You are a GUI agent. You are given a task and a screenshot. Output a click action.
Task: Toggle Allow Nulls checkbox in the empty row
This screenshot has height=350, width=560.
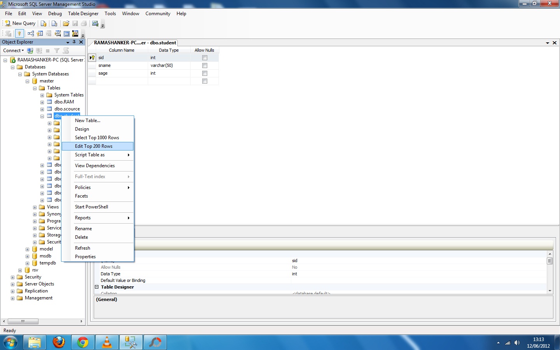coord(205,81)
